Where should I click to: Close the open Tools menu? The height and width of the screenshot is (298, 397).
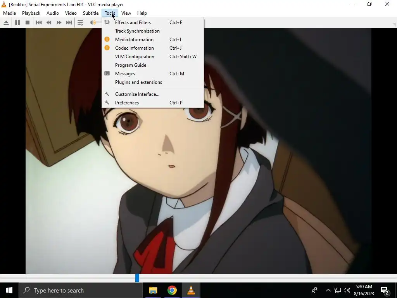click(x=110, y=13)
